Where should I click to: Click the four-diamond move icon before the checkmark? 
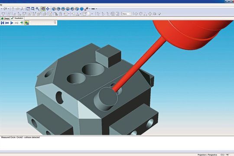(x=150, y=14)
